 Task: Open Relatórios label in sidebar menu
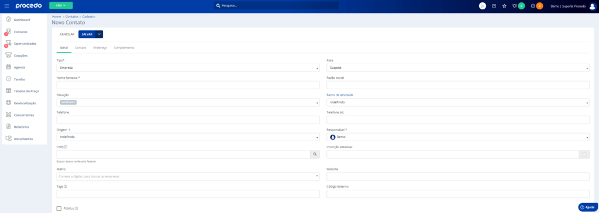coord(22,127)
